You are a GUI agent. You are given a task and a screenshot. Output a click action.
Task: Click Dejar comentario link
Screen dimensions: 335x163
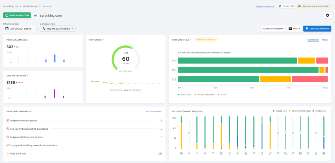click(x=265, y=7)
